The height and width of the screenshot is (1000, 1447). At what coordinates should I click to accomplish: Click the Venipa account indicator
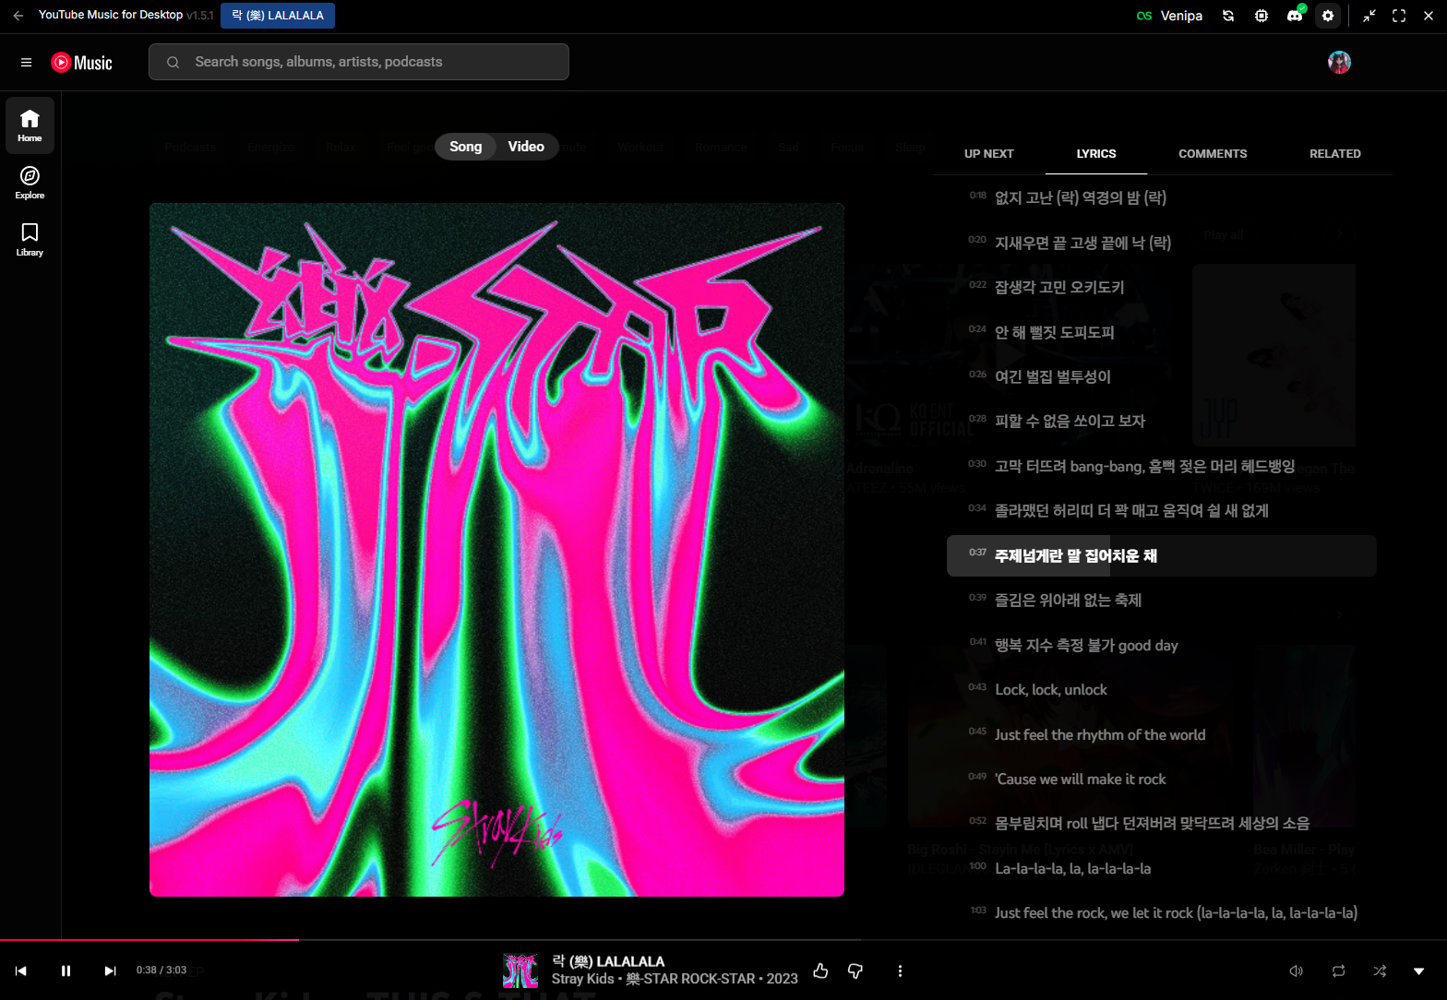(1169, 16)
